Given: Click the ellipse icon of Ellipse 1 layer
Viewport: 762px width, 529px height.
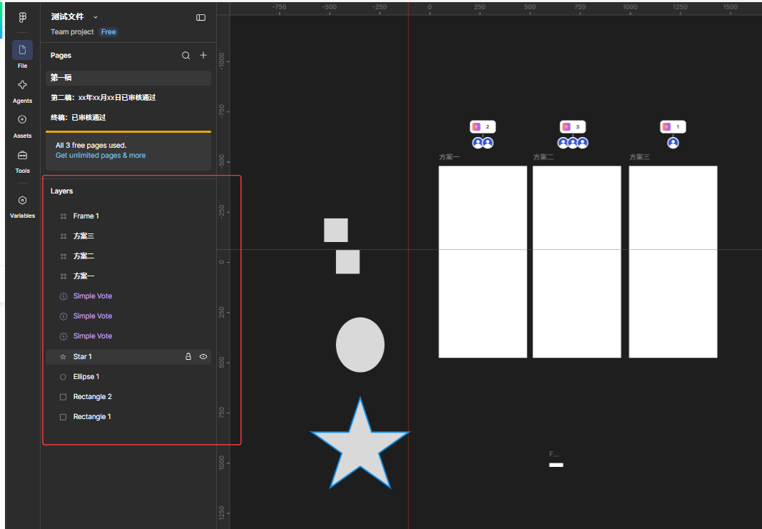Looking at the screenshot, I should click(x=63, y=377).
